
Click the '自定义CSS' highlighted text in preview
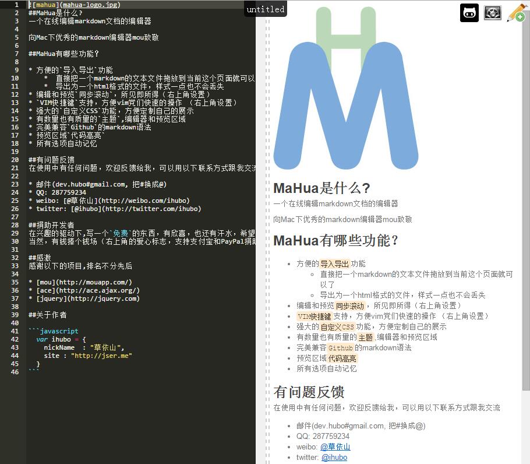338,325
